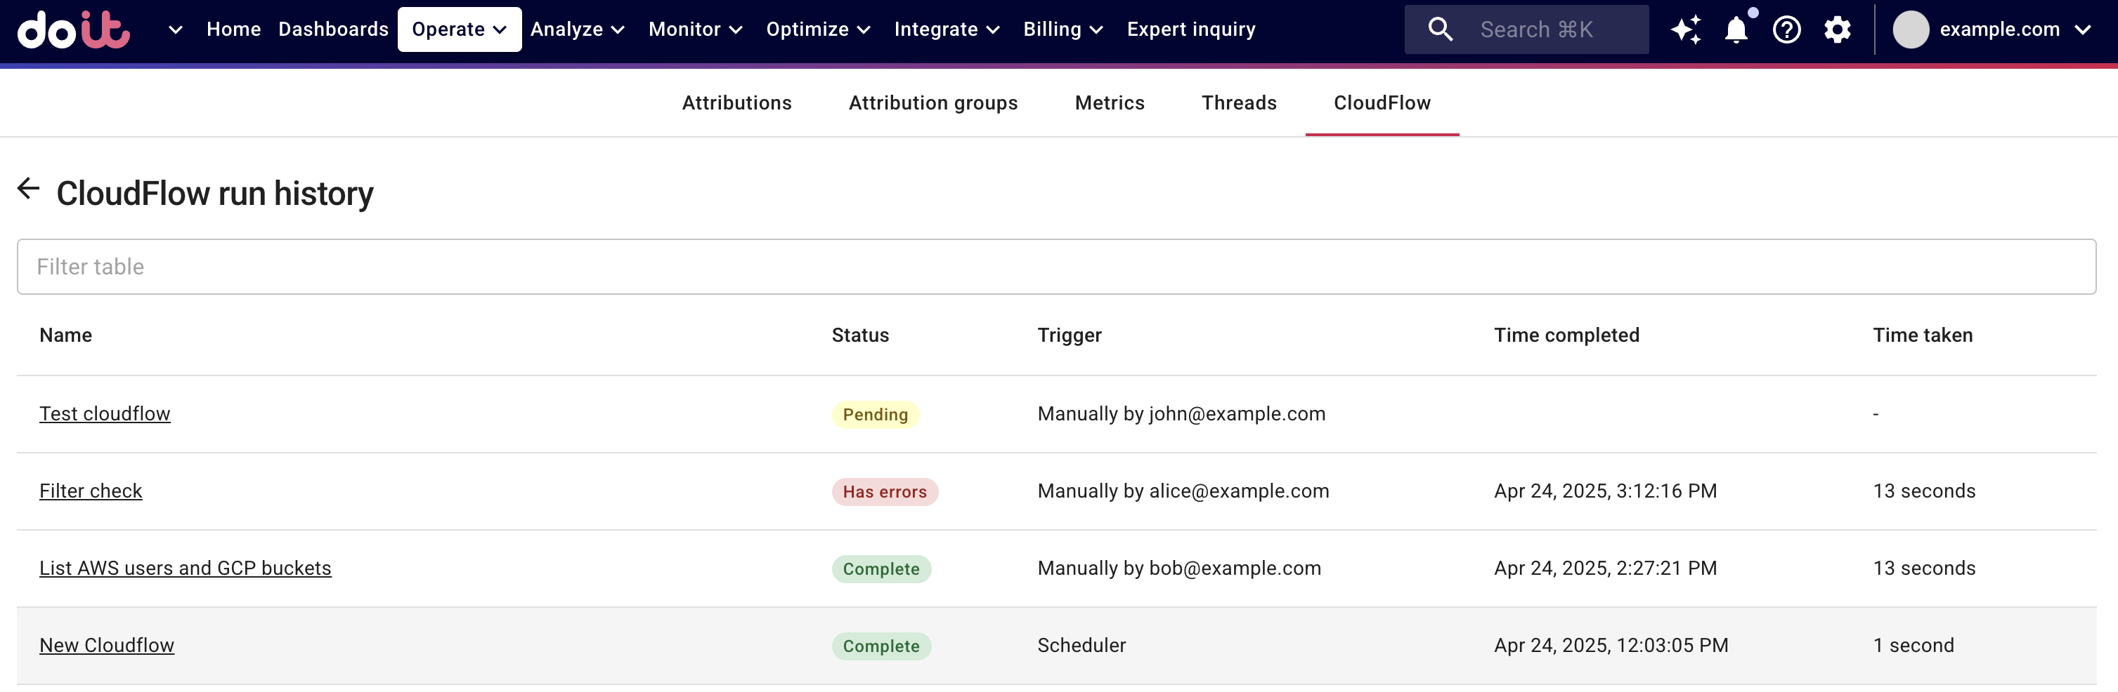Switch to the Threads tab
The image size is (2118, 692).
tap(1238, 102)
